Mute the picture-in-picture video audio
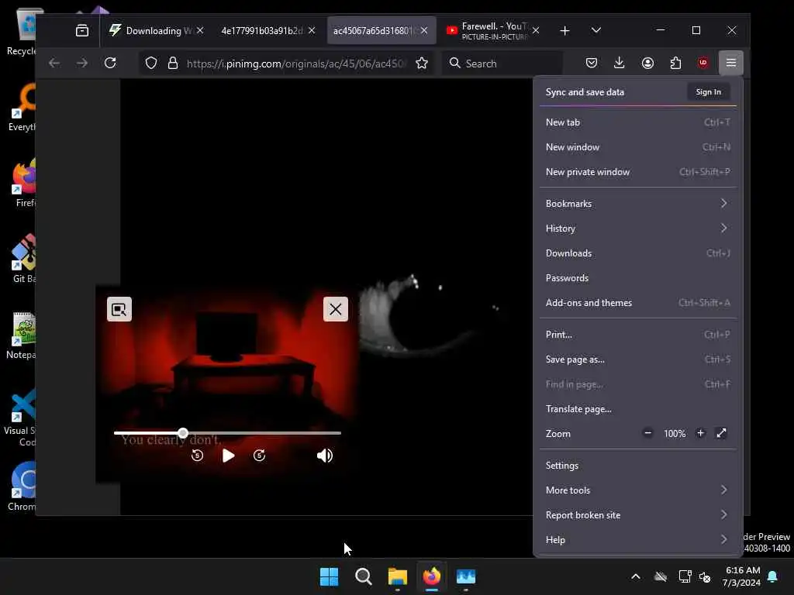Image resolution: width=794 pixels, height=595 pixels. 325,456
